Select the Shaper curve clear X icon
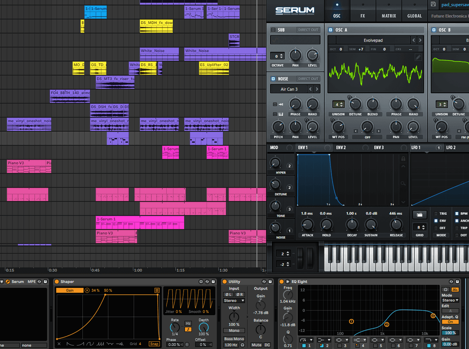Image resolution: width=469 pixels, height=349 pixels. (x=59, y=344)
